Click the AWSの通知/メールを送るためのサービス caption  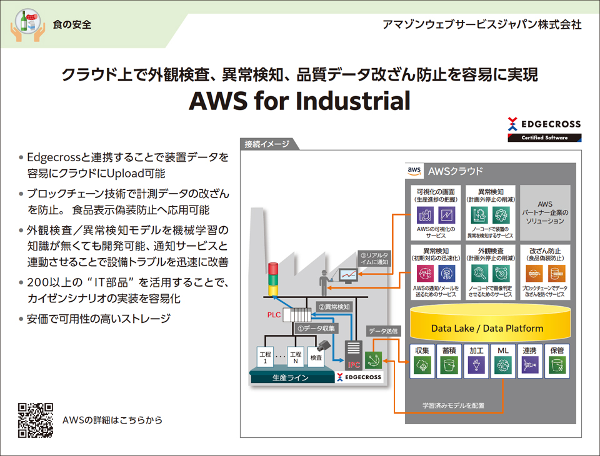point(436,291)
